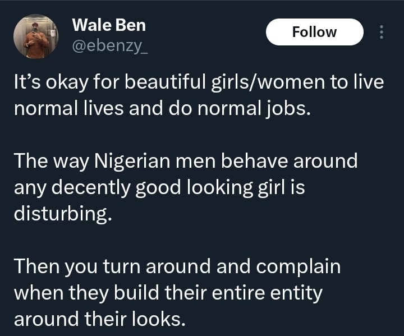Image resolution: width=404 pixels, height=336 pixels.
Task: Open the three-dot more options menu
Action: [382, 32]
